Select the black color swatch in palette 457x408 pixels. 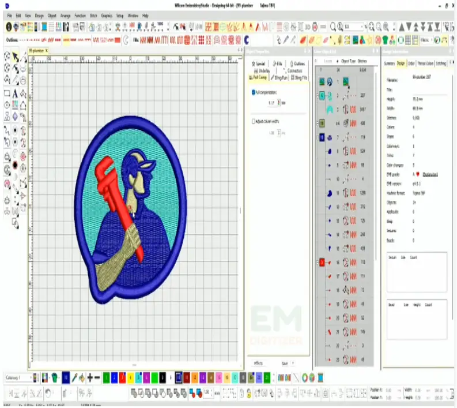point(163,378)
